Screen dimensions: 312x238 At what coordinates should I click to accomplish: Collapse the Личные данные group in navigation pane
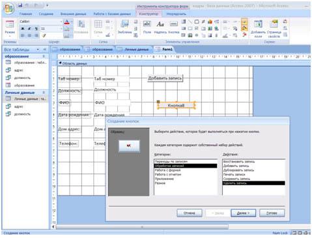44,93
